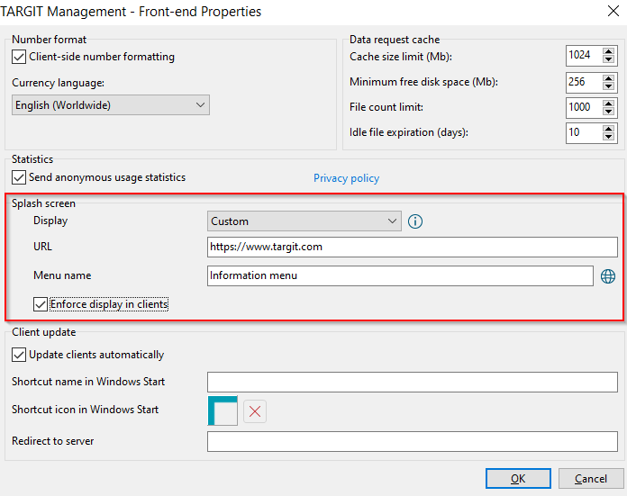Remove shortcut icon with red X
Image resolution: width=627 pixels, height=496 pixels.
(255, 411)
